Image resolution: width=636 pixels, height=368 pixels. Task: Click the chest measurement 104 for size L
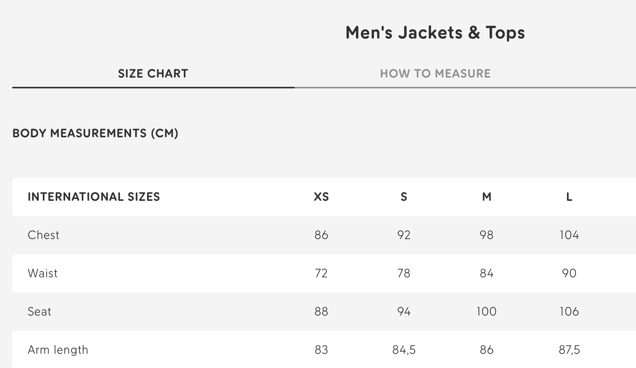pyautogui.click(x=569, y=235)
